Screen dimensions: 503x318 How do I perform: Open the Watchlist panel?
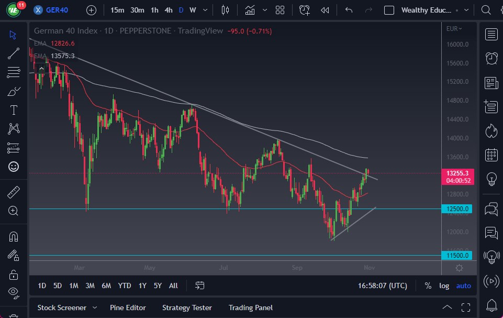(x=491, y=35)
